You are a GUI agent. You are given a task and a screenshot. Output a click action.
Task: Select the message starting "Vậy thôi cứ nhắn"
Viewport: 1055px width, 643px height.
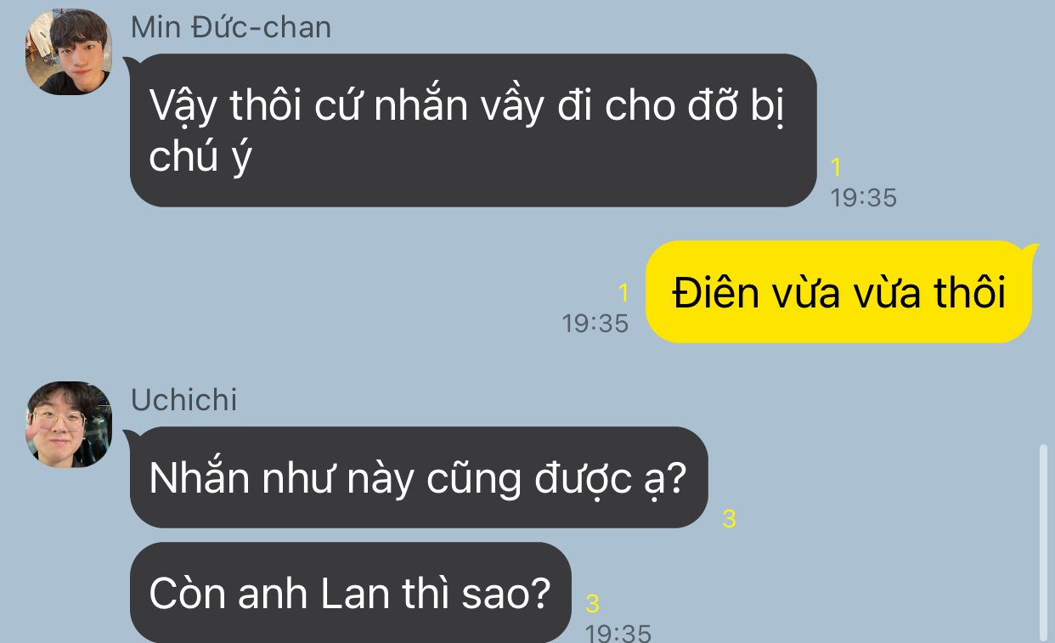[x=473, y=130]
